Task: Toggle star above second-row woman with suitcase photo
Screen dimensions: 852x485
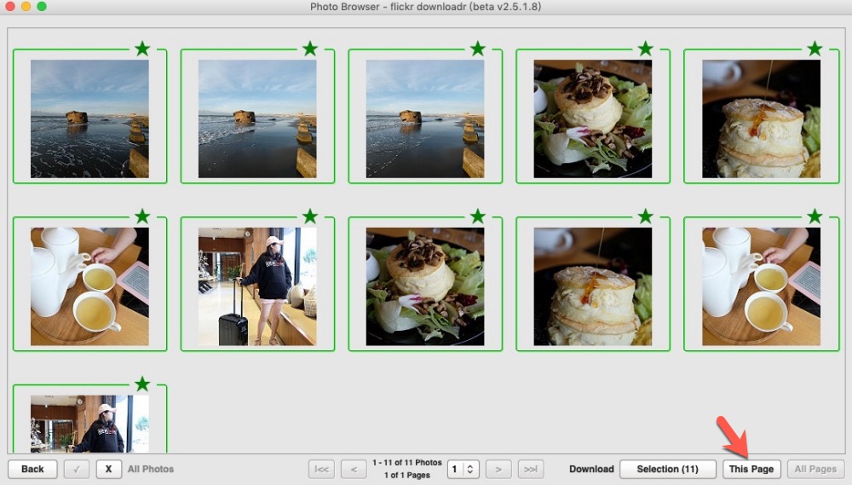Action: point(310,217)
